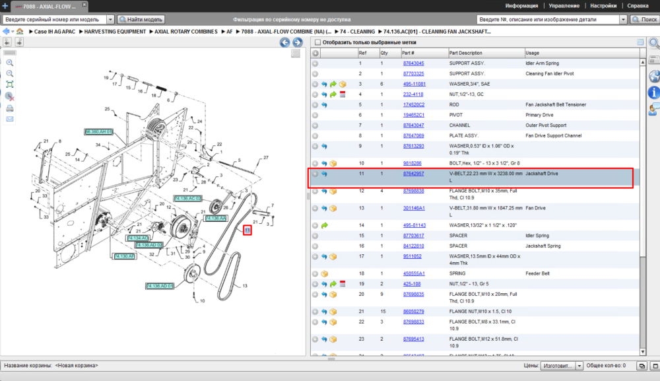Open the Управление menu
The image size is (660, 381).
pos(564,6)
